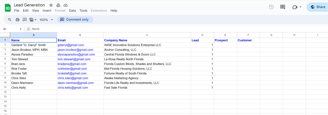Click the Comment only mode button

point(75,20)
